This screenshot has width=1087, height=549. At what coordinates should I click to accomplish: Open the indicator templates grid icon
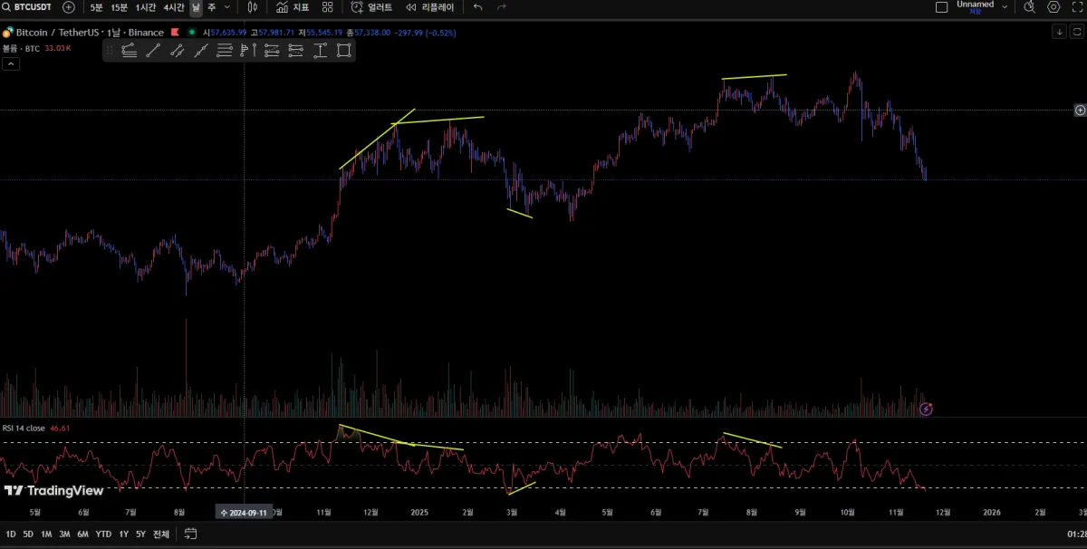point(328,7)
